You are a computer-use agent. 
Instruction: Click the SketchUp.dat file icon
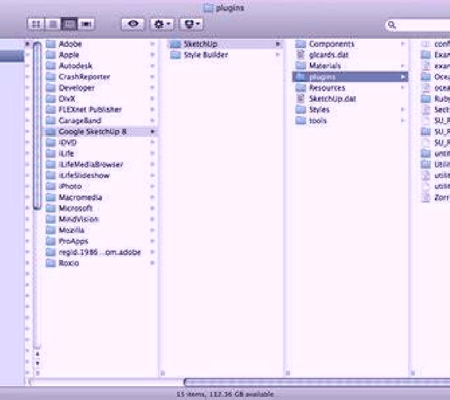pyautogui.click(x=300, y=99)
